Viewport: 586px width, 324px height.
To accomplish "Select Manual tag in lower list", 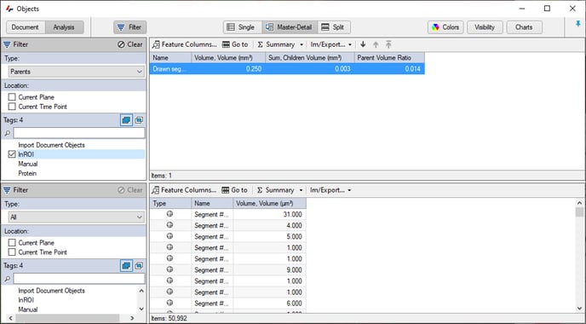I will coord(28,310).
